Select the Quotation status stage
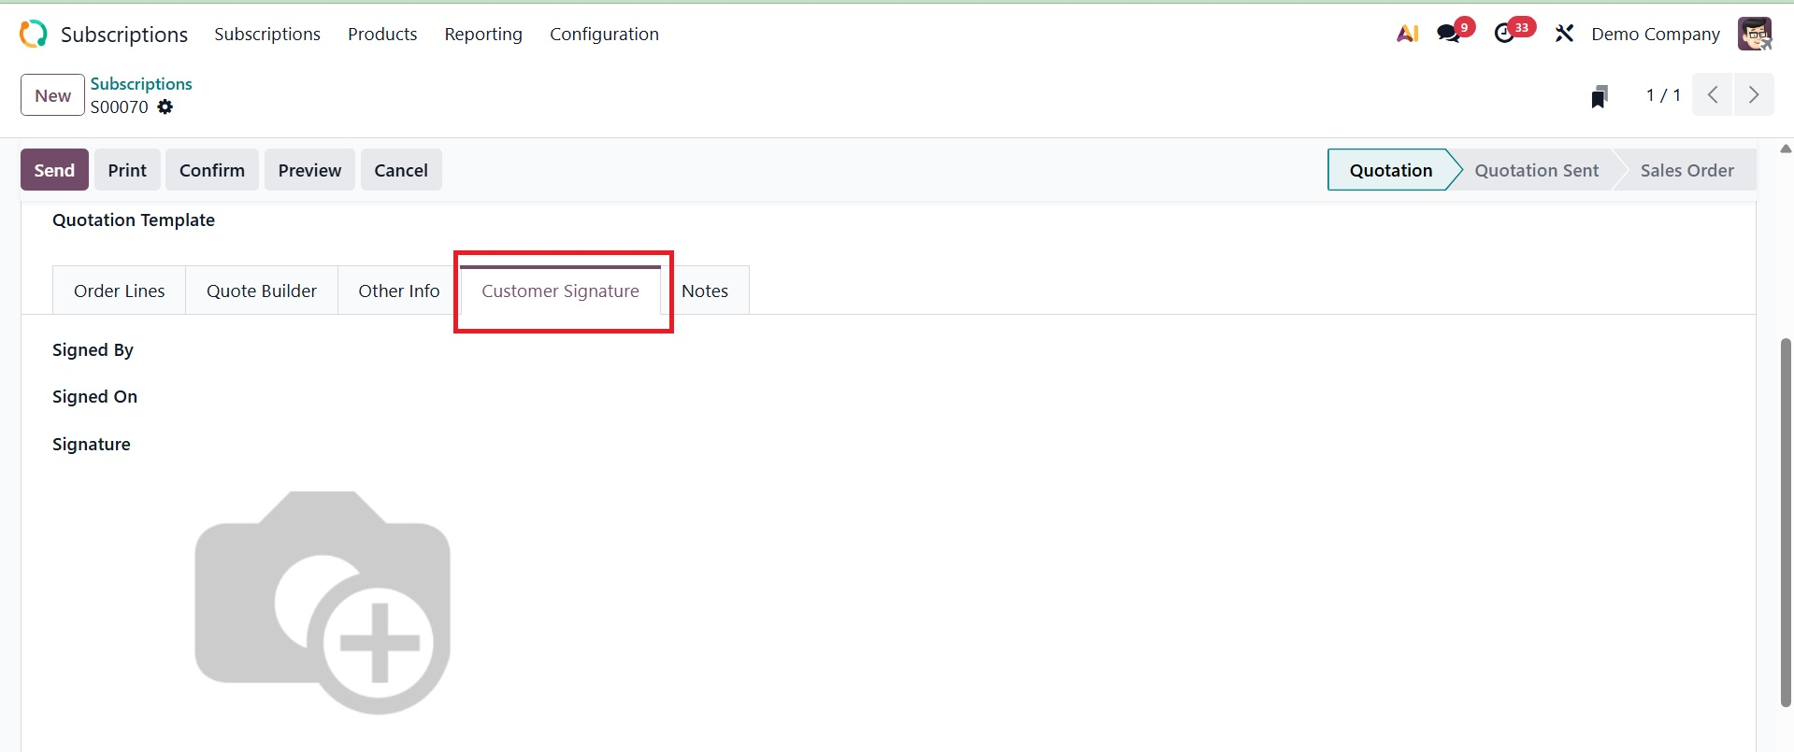Viewport: 1794px width, 752px height. coord(1390,170)
